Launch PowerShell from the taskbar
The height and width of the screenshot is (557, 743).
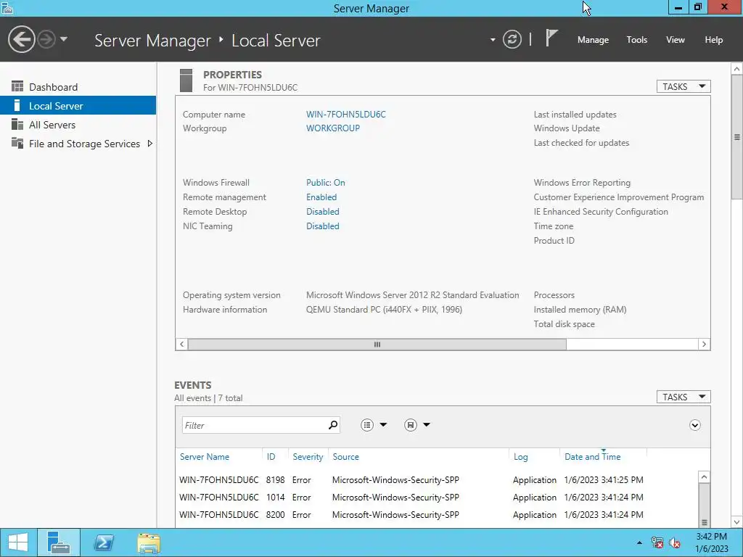pyautogui.click(x=104, y=542)
